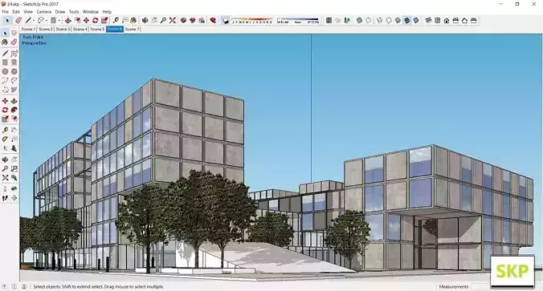Viewport: 543px width, 291px height.
Task: Expand the Shapes tool dropdown arrow
Action: (59, 21)
